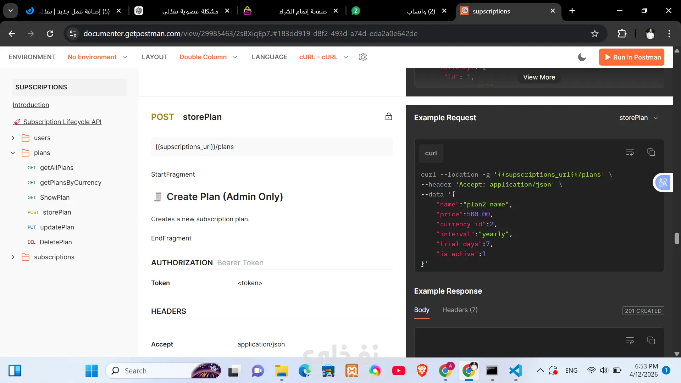Viewport: 681px width, 383px height.
Task: Click the floating translate widget icon
Action: pos(662,183)
